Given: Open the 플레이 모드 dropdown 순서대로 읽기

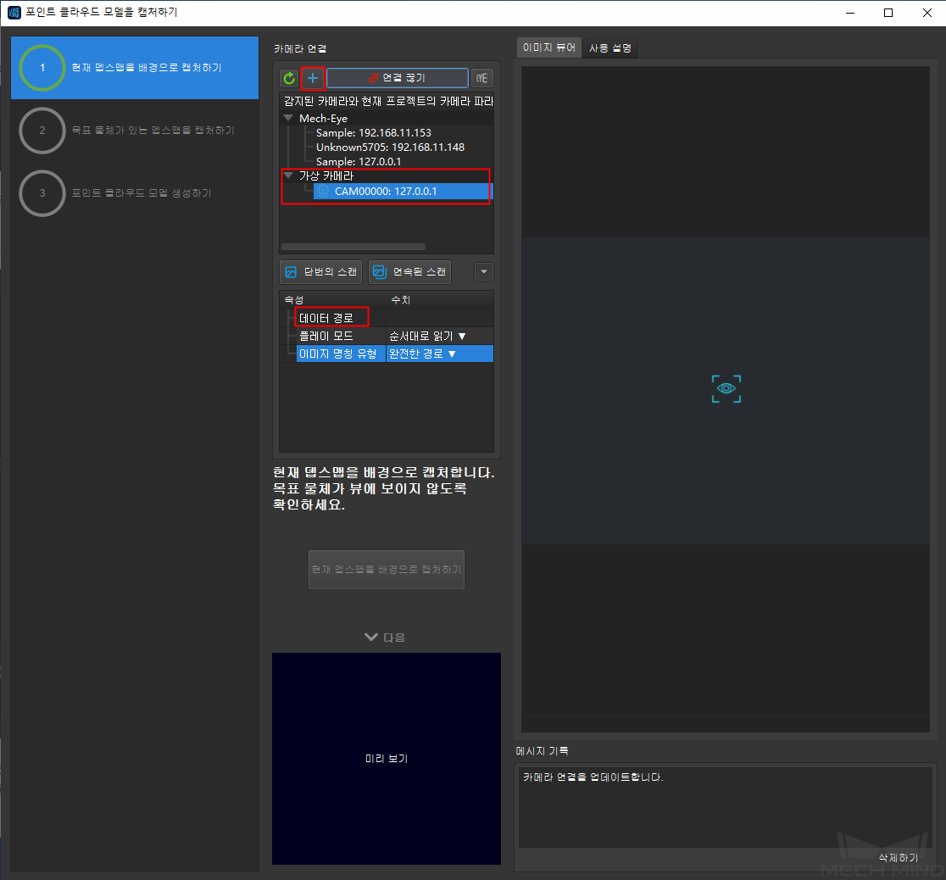Looking at the screenshot, I should click(437, 336).
